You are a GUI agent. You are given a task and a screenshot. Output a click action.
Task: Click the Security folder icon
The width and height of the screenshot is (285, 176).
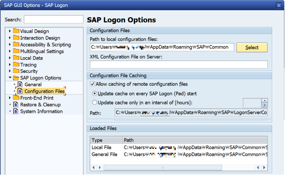click(16, 71)
